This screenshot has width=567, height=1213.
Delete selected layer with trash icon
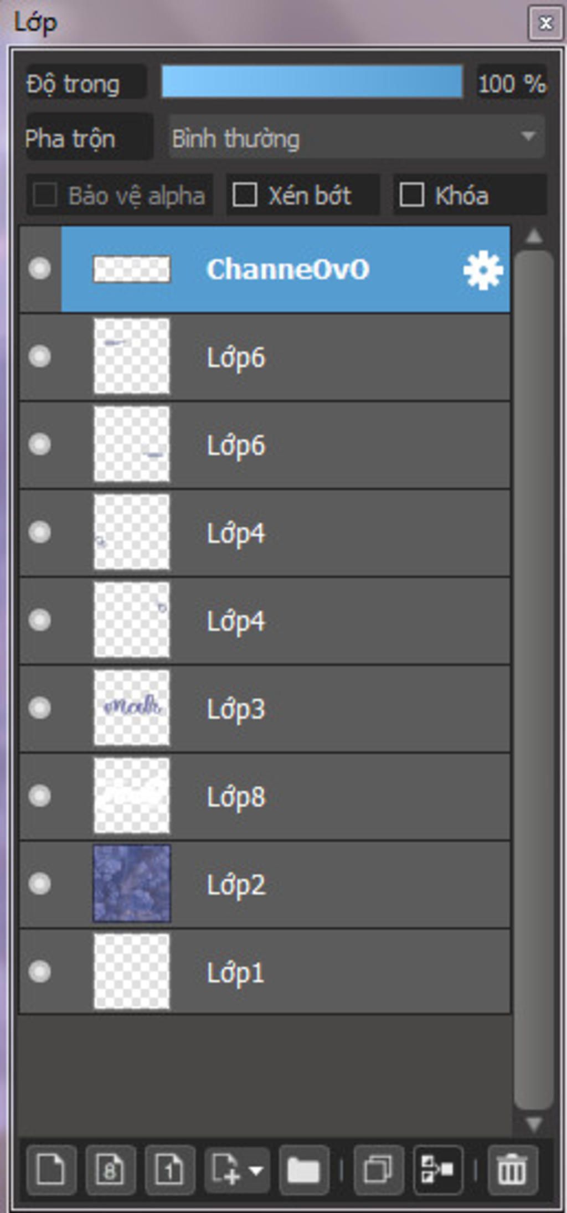point(512,1170)
